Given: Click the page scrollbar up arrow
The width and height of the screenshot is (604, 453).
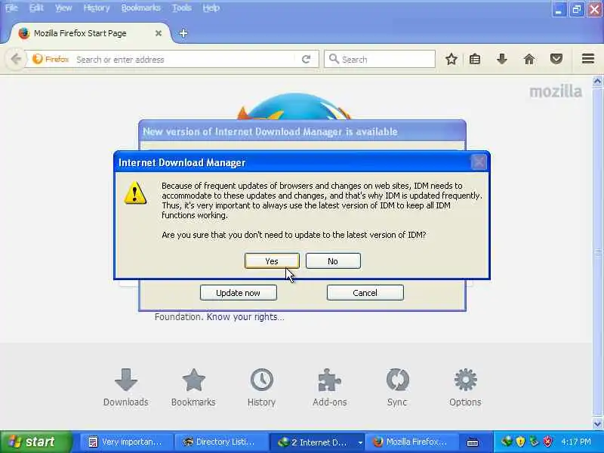Looking at the screenshot, I should coord(597,81).
